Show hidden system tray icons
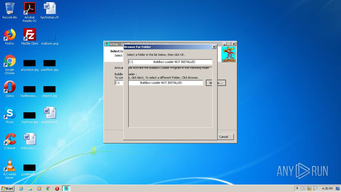 coord(297,189)
